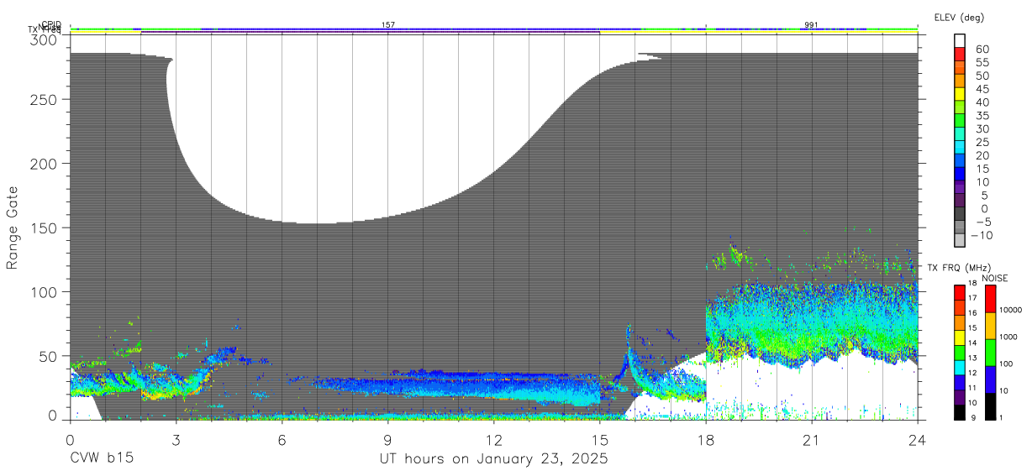Click ELEV colorbar label 60
The width and height of the screenshot is (1032, 476).
(x=982, y=50)
